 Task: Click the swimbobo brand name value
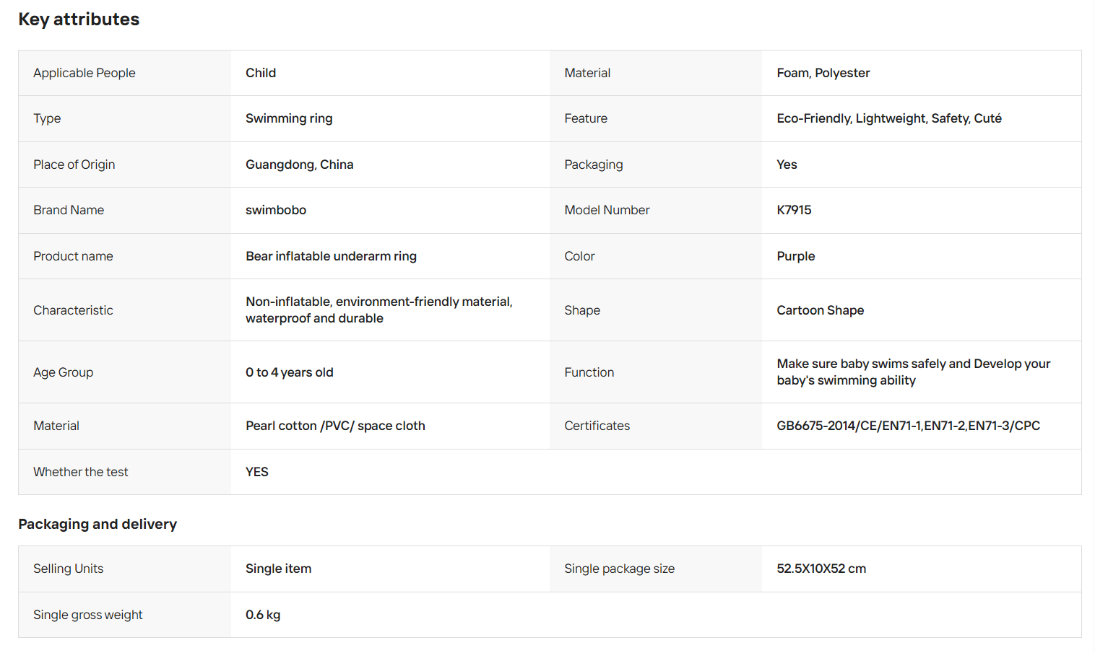(x=276, y=210)
